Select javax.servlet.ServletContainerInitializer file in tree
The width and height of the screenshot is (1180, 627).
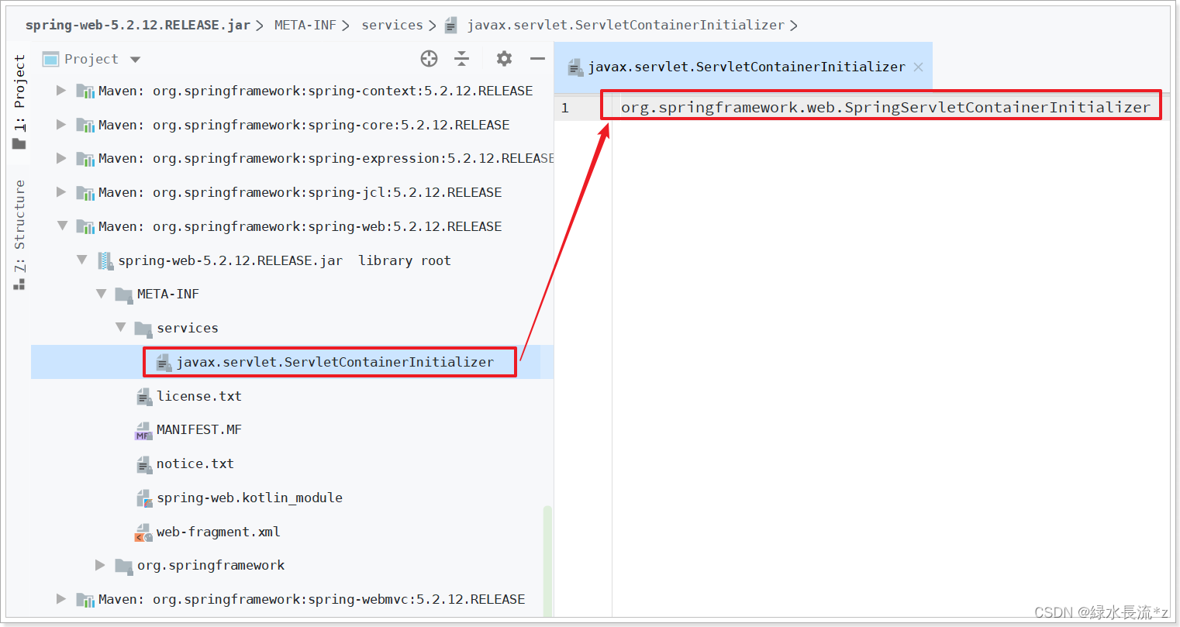[335, 362]
